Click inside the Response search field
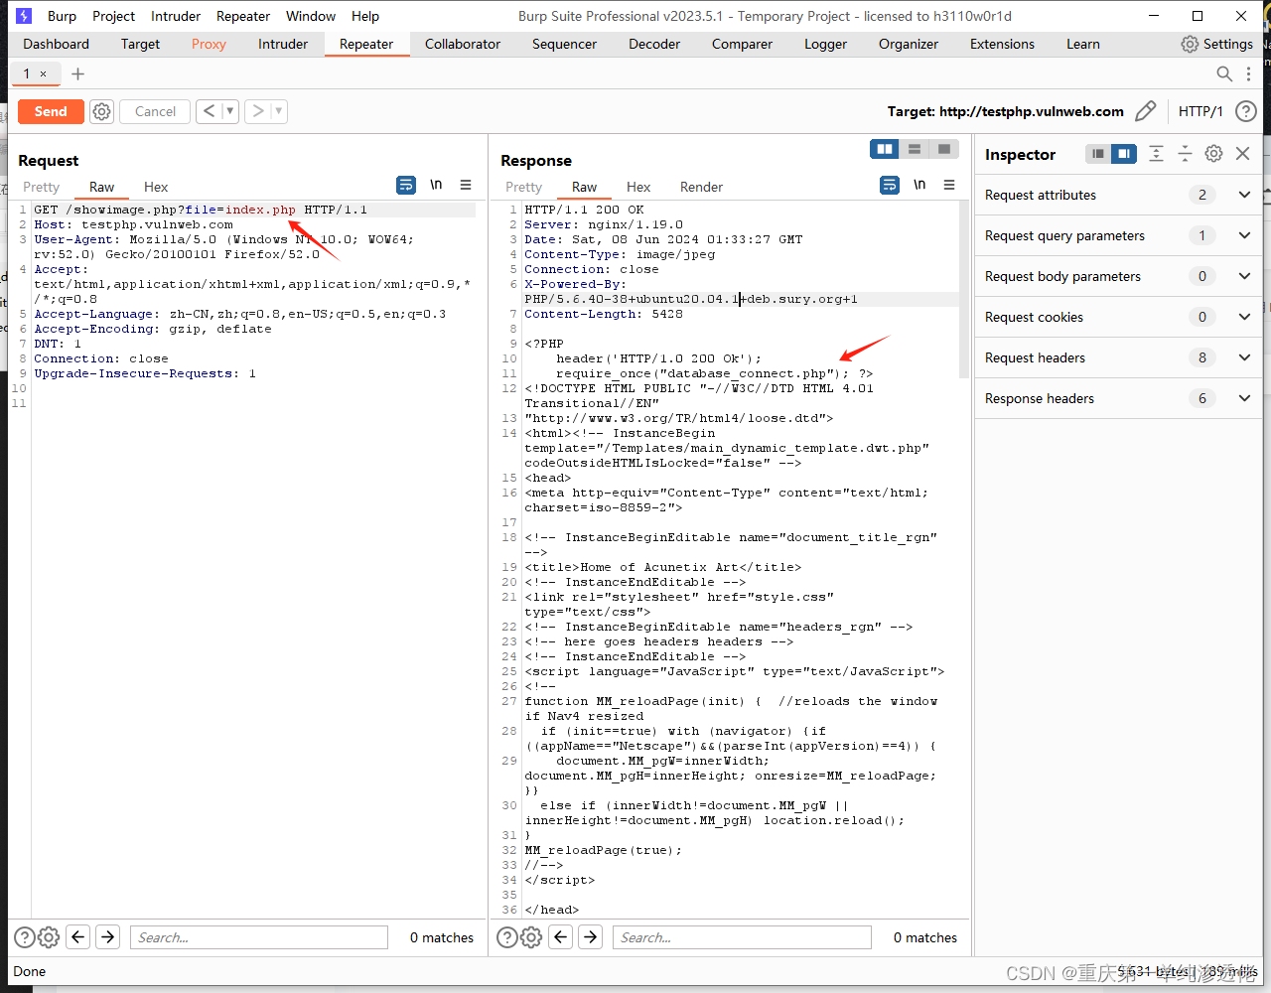 point(741,936)
